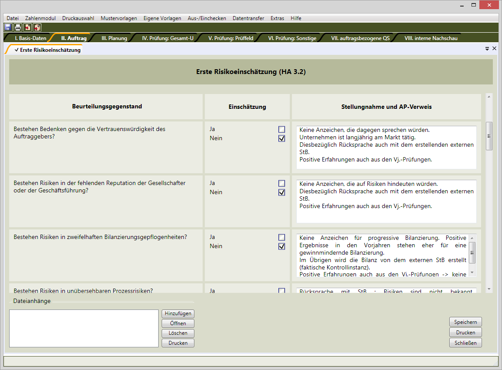Check Ja for Vertrauenswürdigkeit des Auftraggebers

pos(282,129)
